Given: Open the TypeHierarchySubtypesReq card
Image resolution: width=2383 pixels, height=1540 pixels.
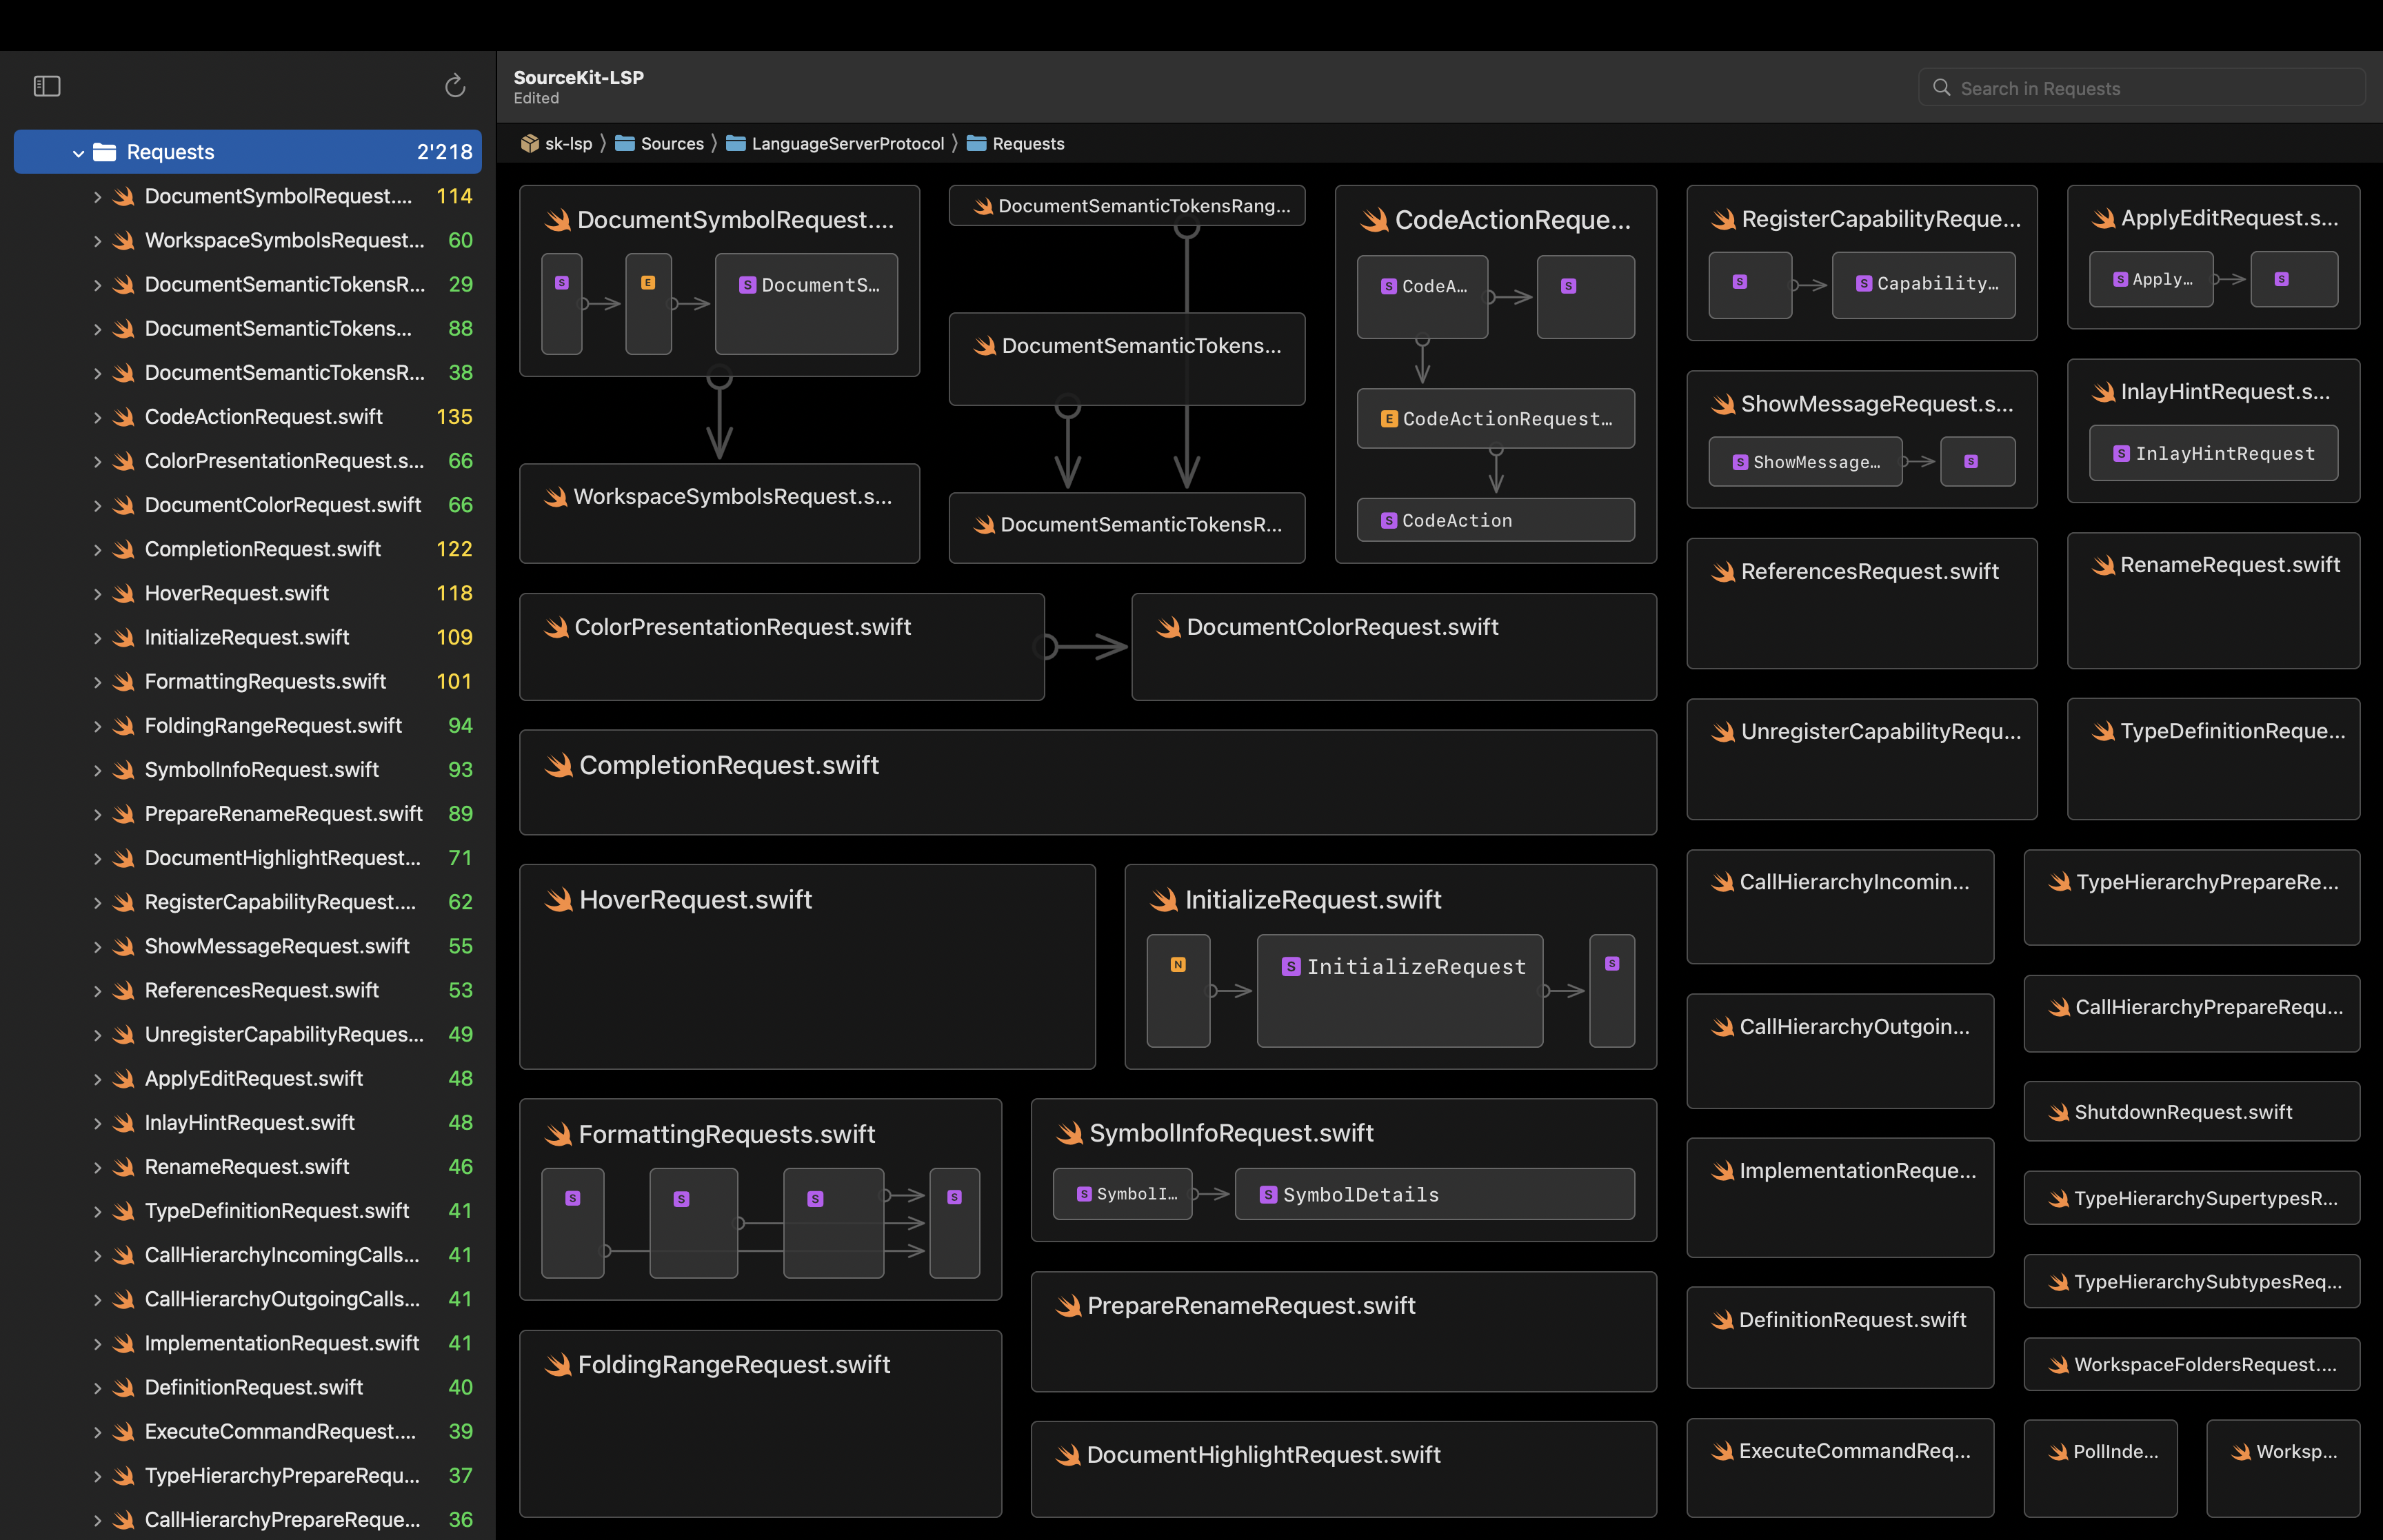Looking at the screenshot, I should 2192,1282.
